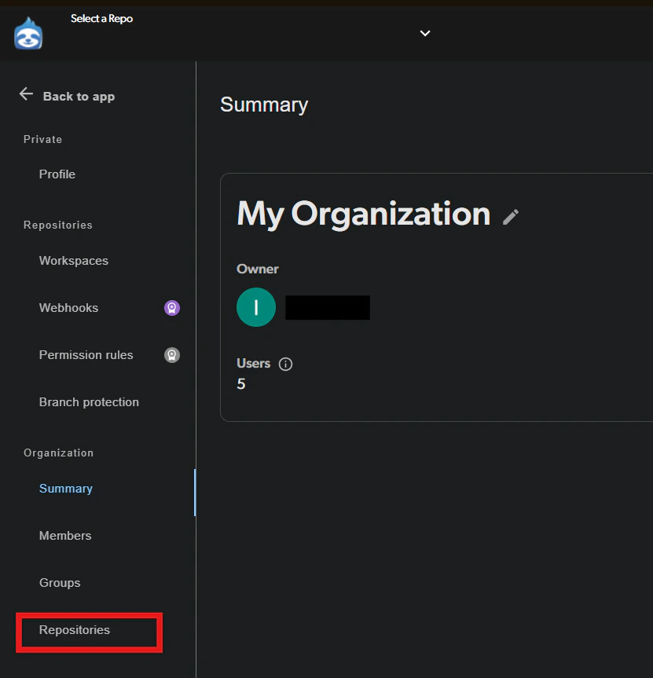Click the edit pencil next to My Organization
This screenshot has height=678, width=653.
pos(511,218)
